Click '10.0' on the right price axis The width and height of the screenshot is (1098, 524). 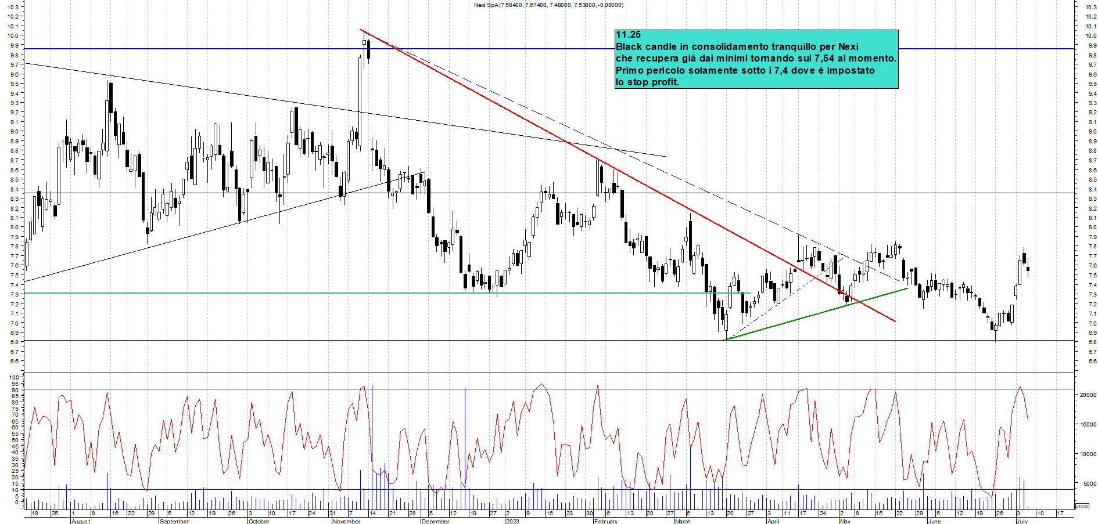(1090, 36)
